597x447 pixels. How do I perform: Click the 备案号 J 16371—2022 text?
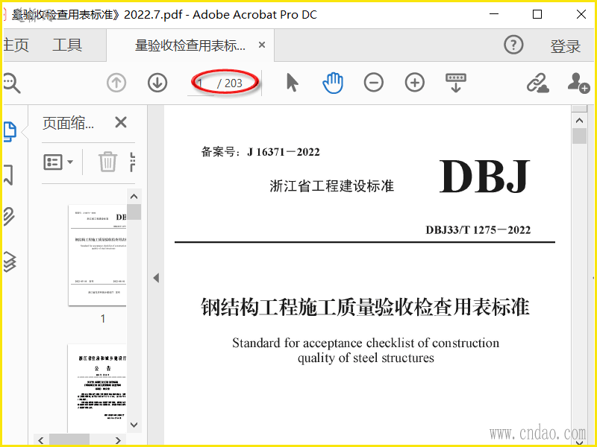260,152
